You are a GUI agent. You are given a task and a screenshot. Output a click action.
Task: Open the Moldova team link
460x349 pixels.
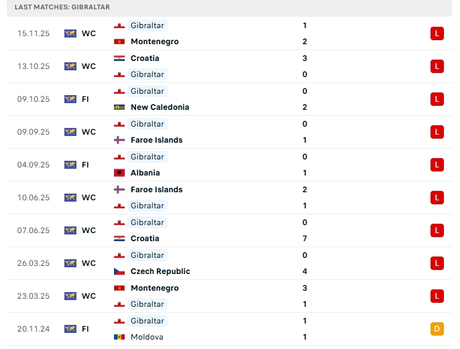[147, 337]
